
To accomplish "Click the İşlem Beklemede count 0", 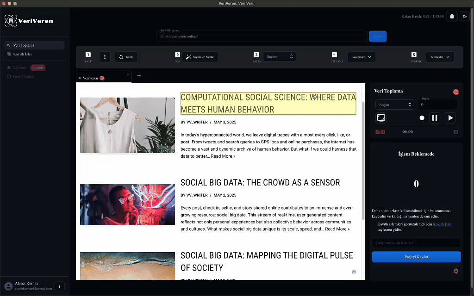I will (416, 184).
